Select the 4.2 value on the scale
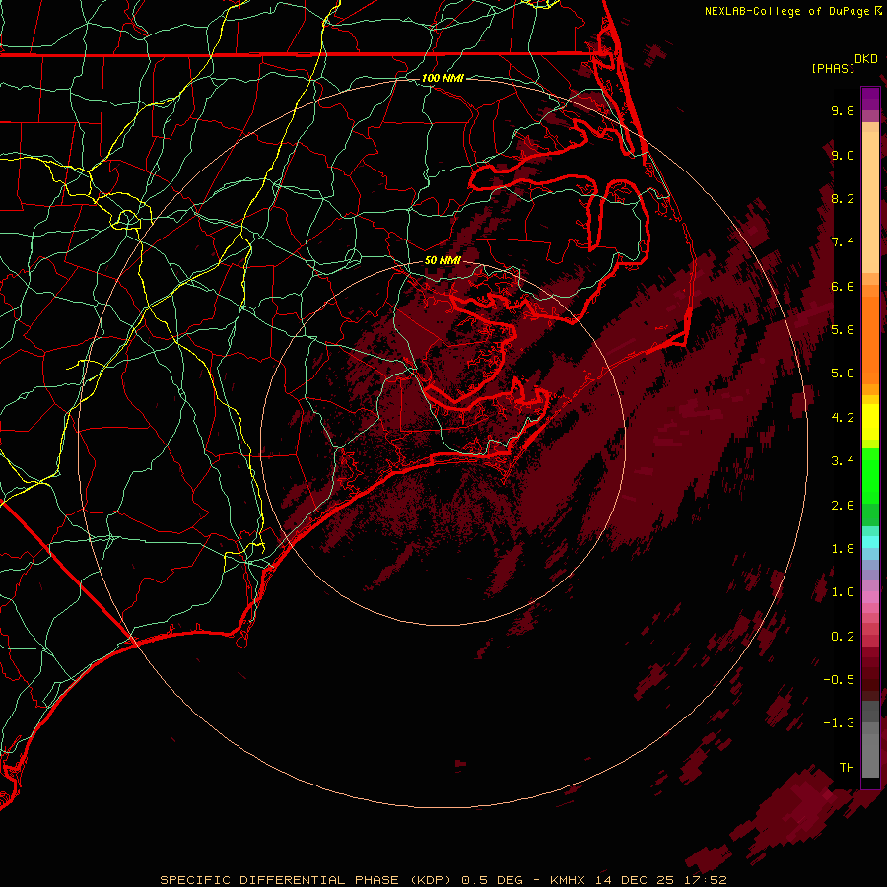Image resolution: width=887 pixels, height=887 pixels. [x=843, y=418]
